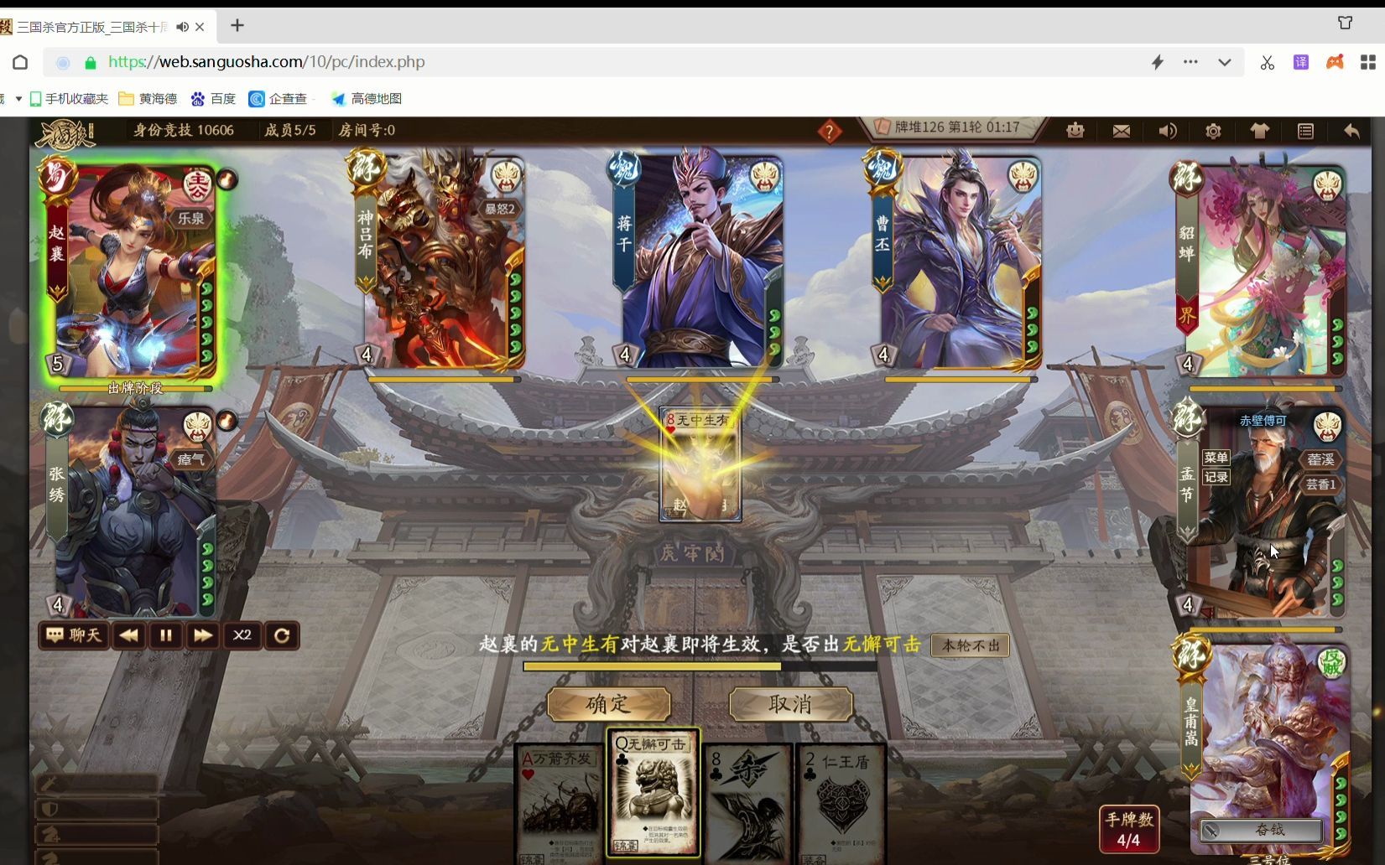This screenshot has height=865, width=1385.
Task: Mute the tab audio speaker icon
Action: (182, 27)
